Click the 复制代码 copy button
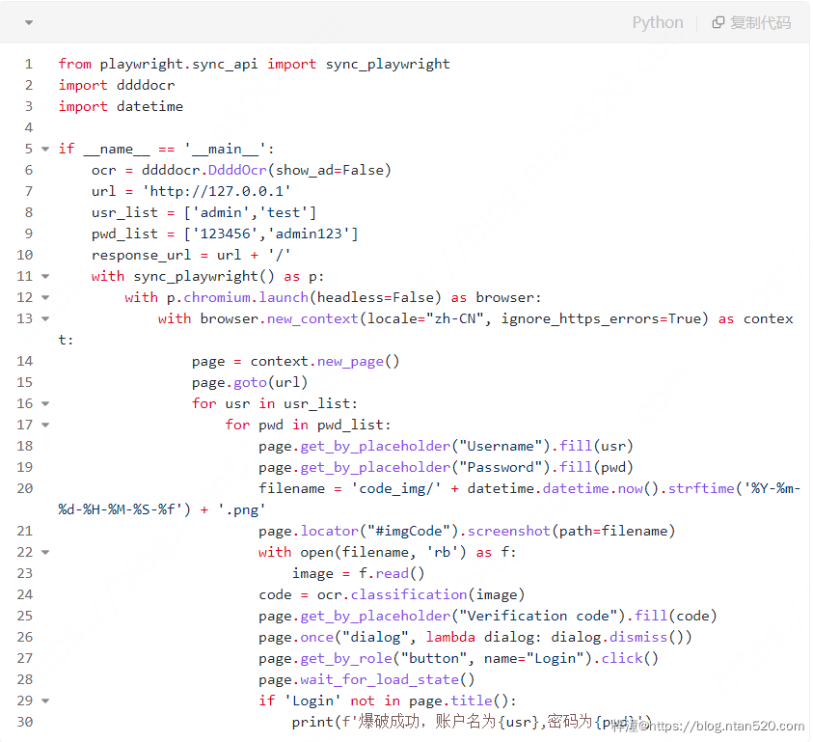This screenshot has height=742, width=813. coord(752,22)
